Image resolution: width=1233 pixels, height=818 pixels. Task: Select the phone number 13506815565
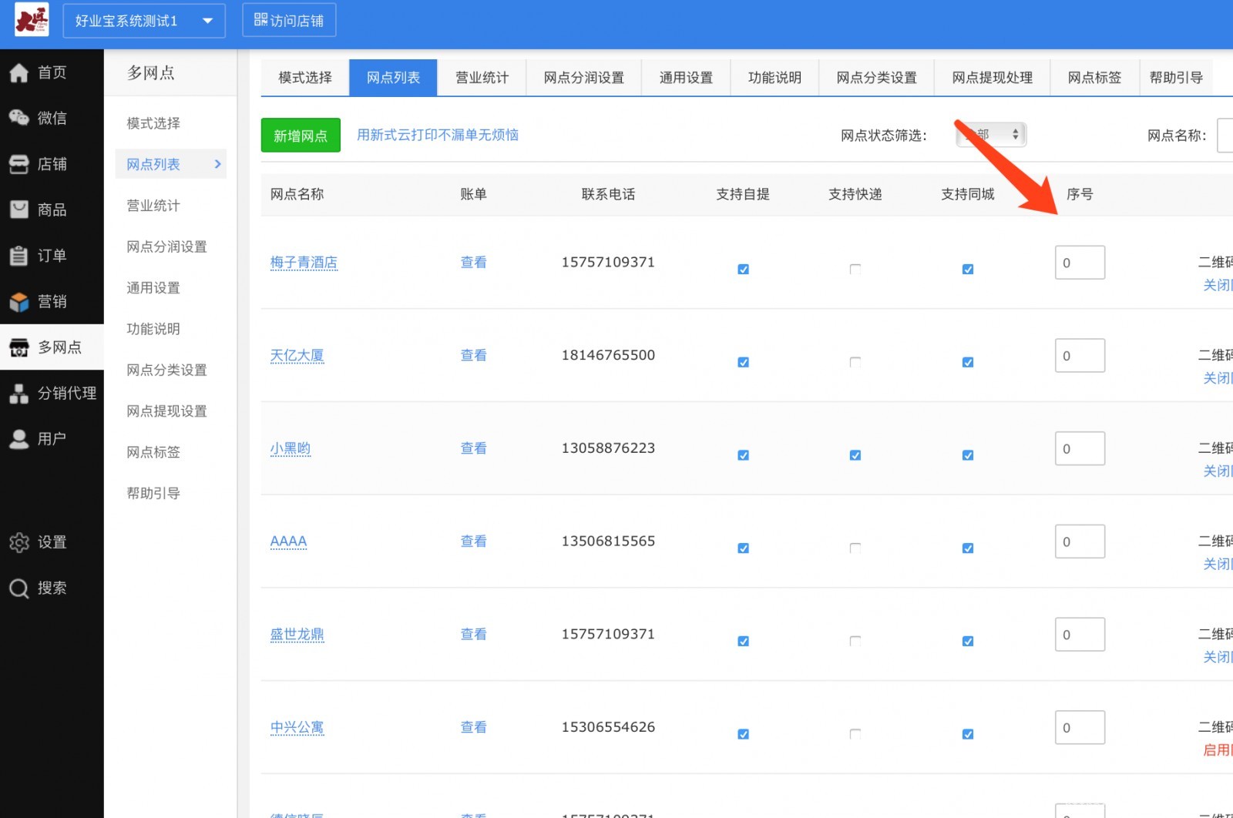[608, 541]
